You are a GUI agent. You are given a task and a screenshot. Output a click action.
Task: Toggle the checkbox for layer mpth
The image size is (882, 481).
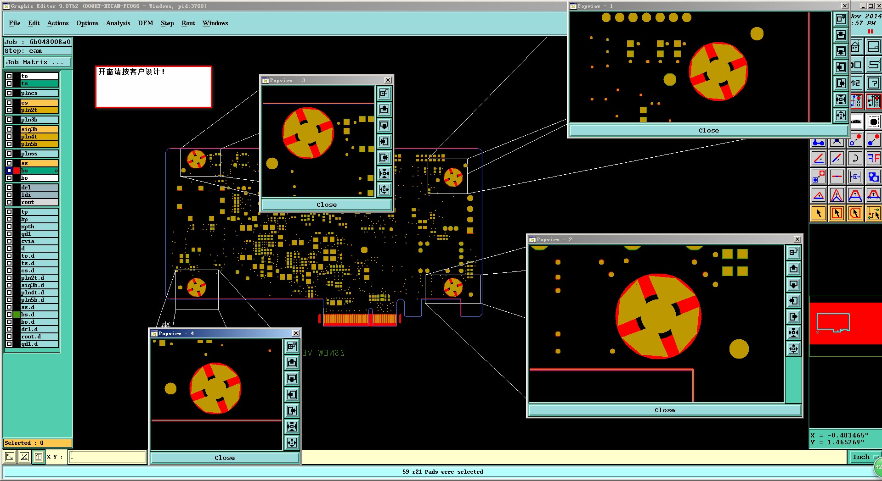(x=9, y=227)
